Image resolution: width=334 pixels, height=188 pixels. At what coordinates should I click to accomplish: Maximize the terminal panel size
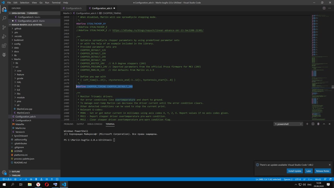click(x=324, y=124)
